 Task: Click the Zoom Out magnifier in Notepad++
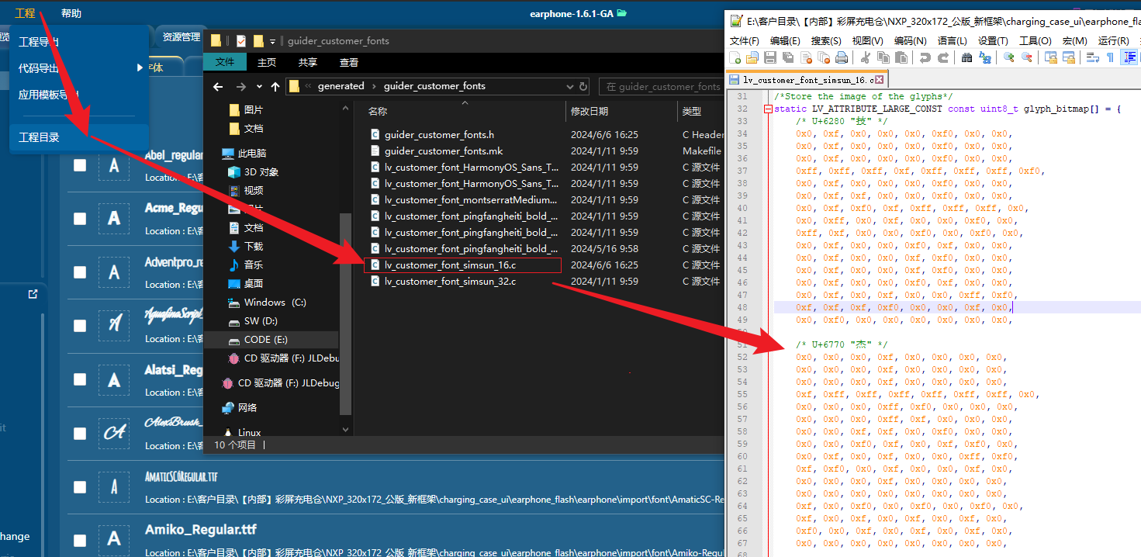tap(1027, 57)
